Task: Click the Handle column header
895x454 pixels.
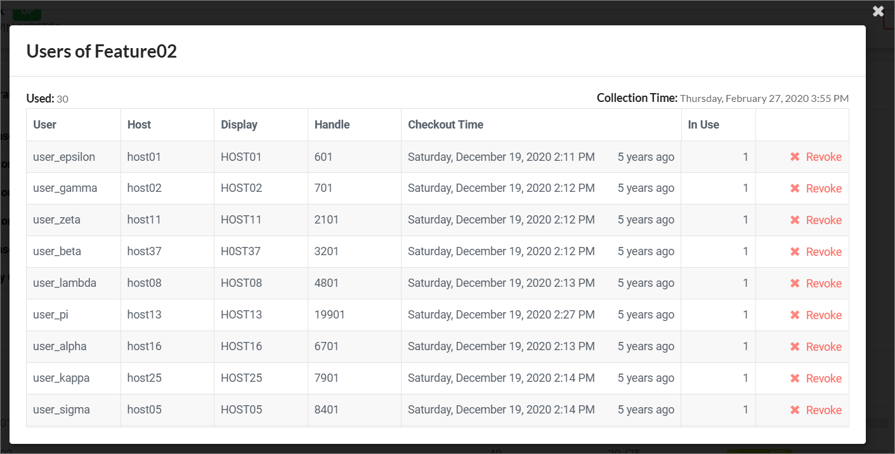Action: click(x=355, y=125)
